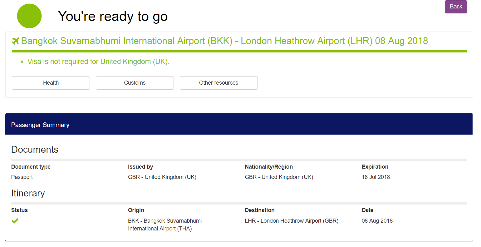Click the itinerary date 08 Aug 2018

tap(377, 221)
